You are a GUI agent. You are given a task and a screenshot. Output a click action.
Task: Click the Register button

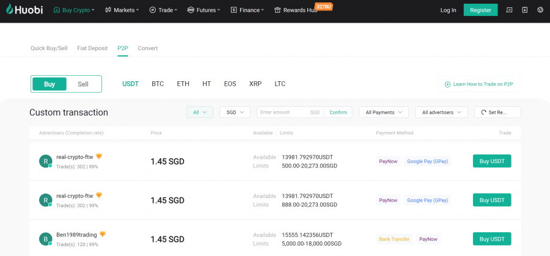[480, 10]
